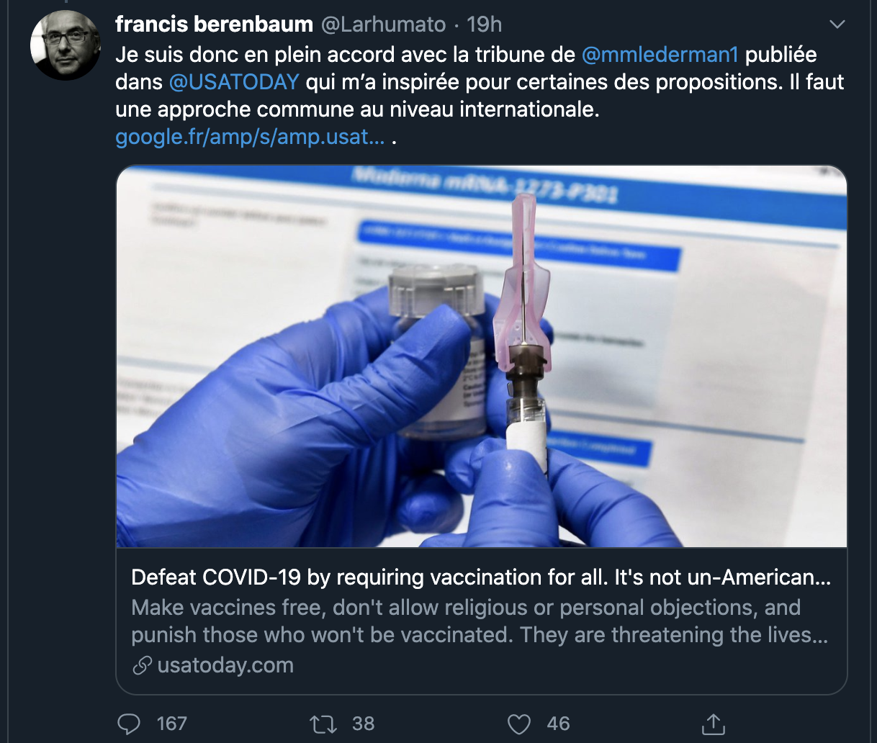Click the reply speech bubble icon
The height and width of the screenshot is (743, 877).
[129, 724]
